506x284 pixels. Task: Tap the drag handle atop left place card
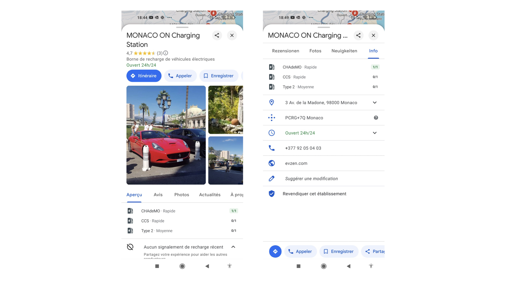pos(182,27)
